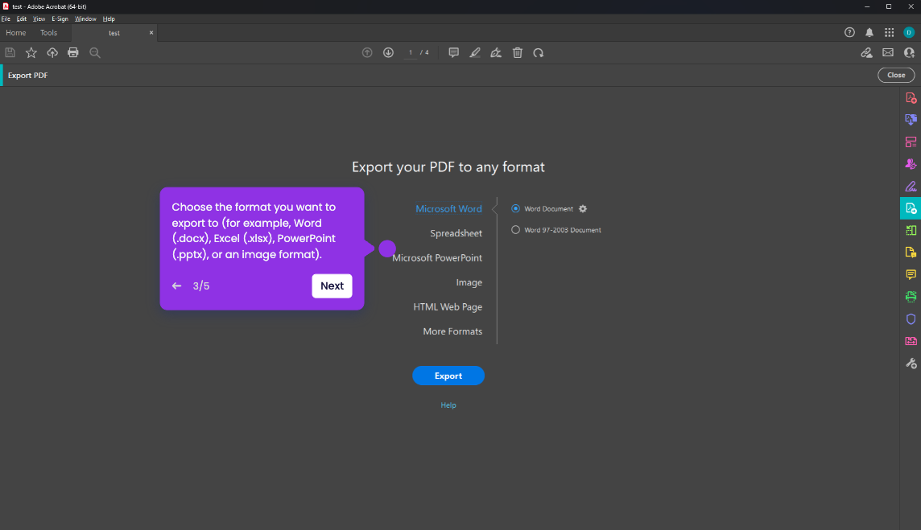Open the Edit menu
921x530 pixels.
point(22,18)
